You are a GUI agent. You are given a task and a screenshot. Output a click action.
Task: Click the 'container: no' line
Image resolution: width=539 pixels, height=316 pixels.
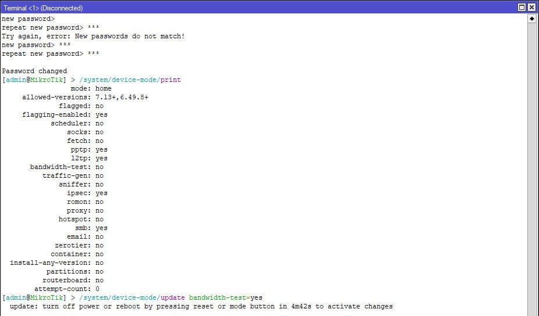77,254
